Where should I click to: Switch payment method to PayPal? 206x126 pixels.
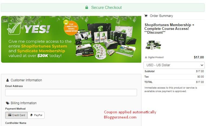tap(36, 115)
